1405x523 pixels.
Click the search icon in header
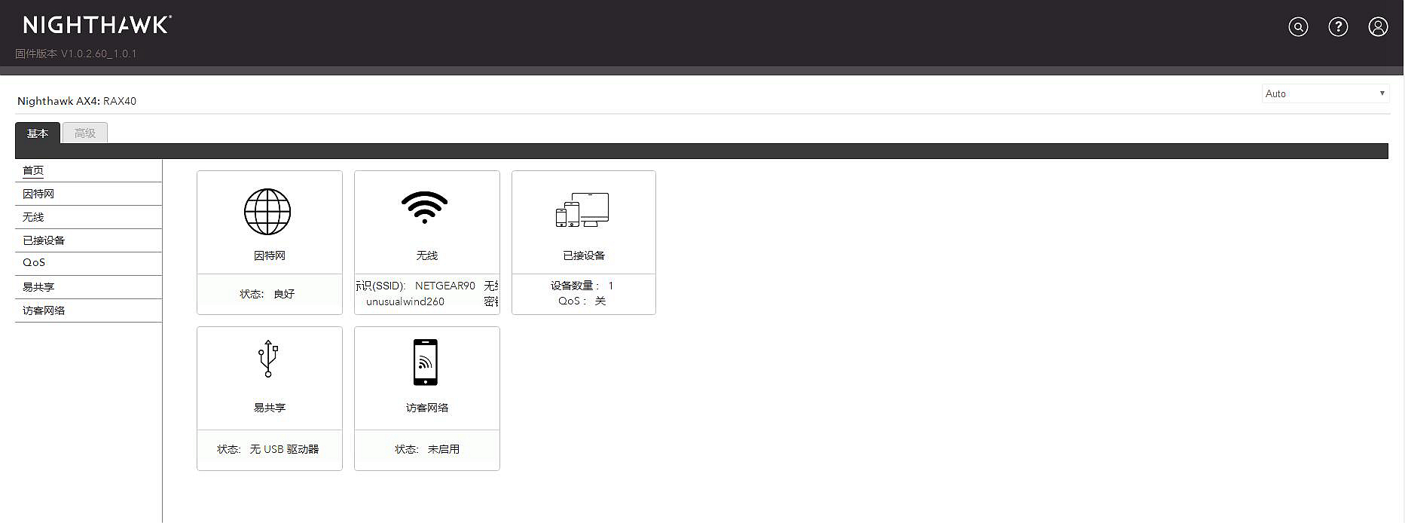(1298, 27)
